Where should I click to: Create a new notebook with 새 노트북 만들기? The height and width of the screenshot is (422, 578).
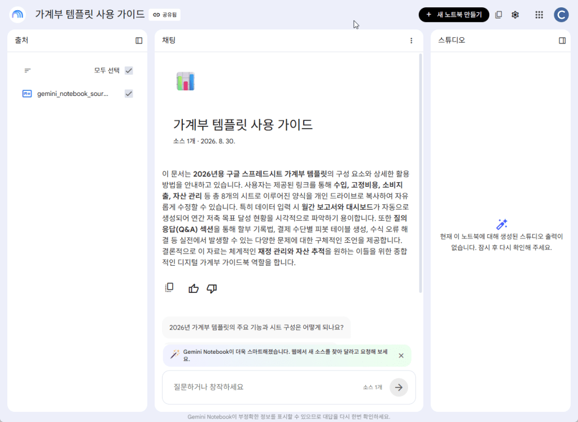pyautogui.click(x=454, y=15)
